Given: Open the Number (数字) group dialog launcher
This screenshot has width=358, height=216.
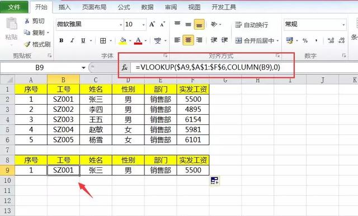Looking at the screenshot, I should click(344, 55).
